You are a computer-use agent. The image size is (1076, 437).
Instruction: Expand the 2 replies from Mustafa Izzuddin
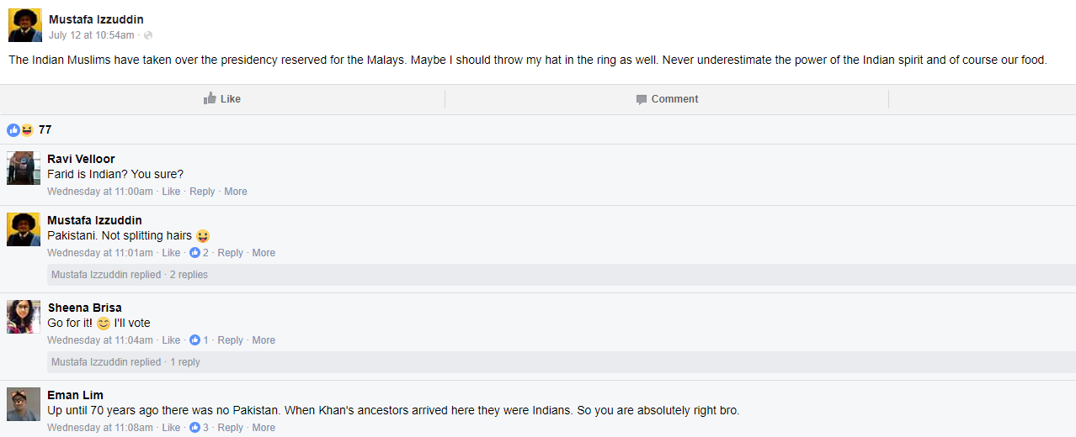(130, 275)
